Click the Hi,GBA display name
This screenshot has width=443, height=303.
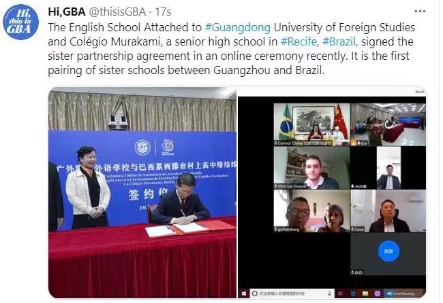click(x=67, y=12)
